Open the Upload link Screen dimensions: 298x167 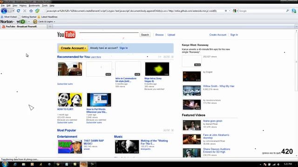click(171, 35)
